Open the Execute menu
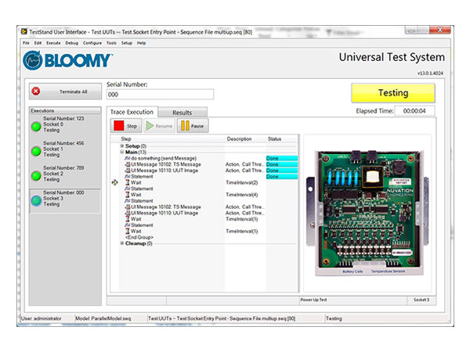Image resolution: width=470 pixels, height=352 pixels. (x=53, y=43)
